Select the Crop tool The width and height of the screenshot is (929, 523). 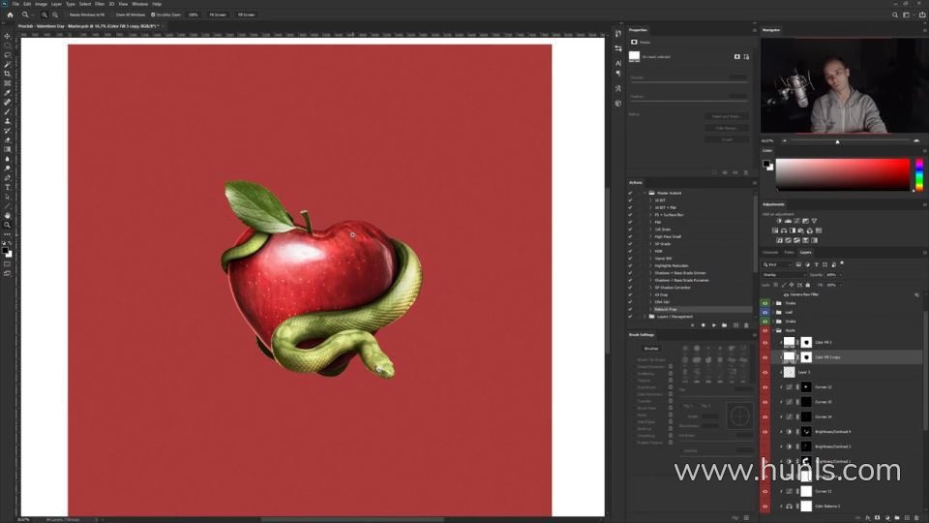pos(7,75)
